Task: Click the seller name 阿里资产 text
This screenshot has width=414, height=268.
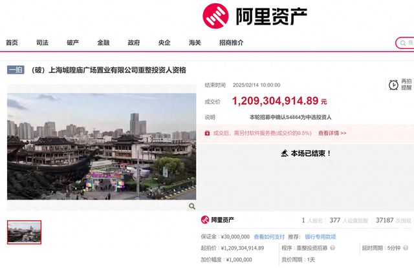Action: [x=223, y=220]
